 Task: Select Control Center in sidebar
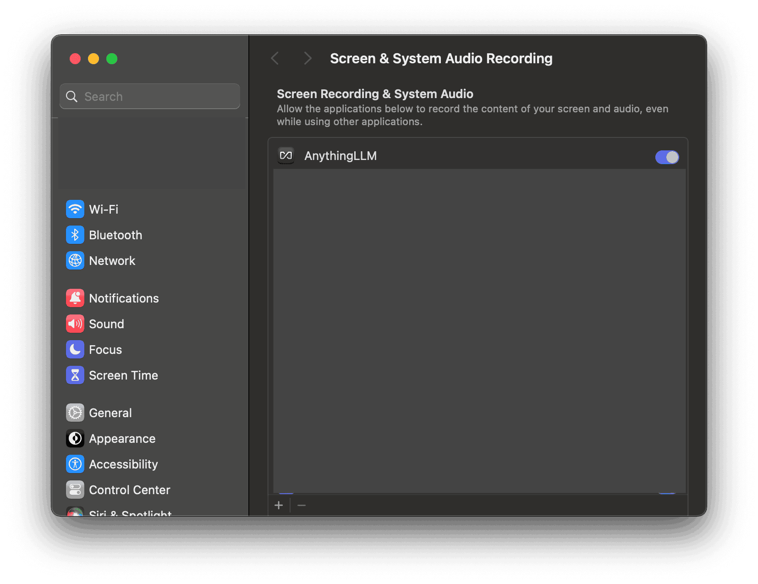(129, 490)
